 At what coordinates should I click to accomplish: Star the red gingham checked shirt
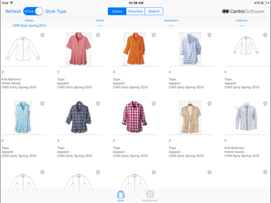click(154, 103)
